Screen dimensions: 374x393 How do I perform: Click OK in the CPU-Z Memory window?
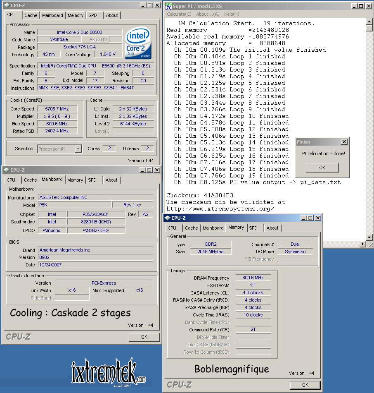(x=305, y=385)
